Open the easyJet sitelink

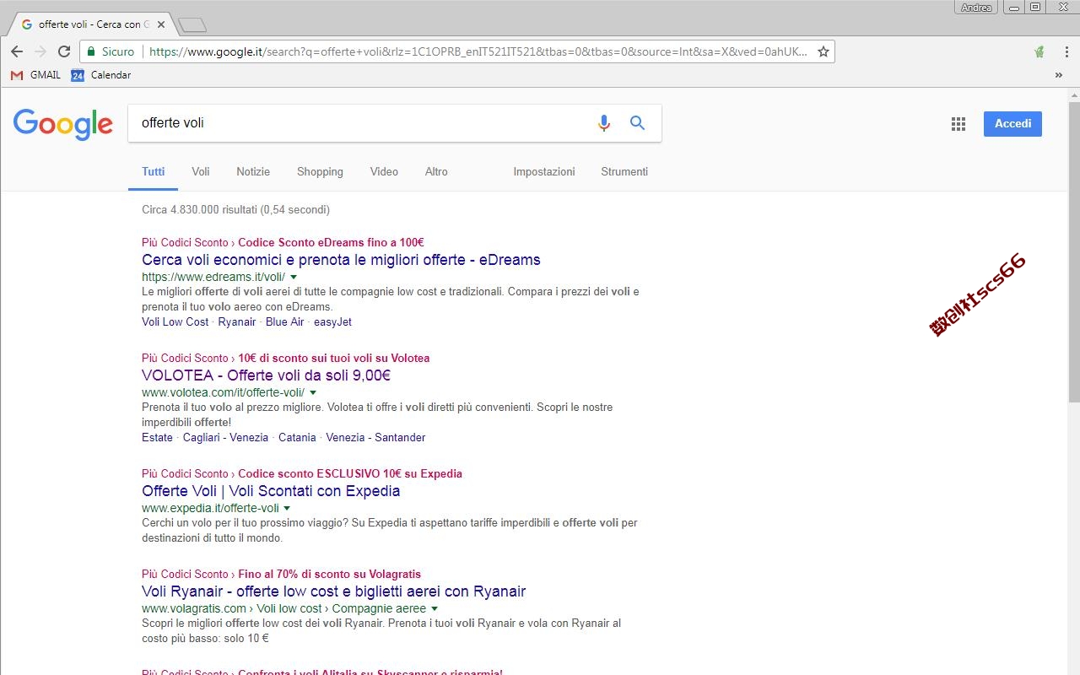332,321
